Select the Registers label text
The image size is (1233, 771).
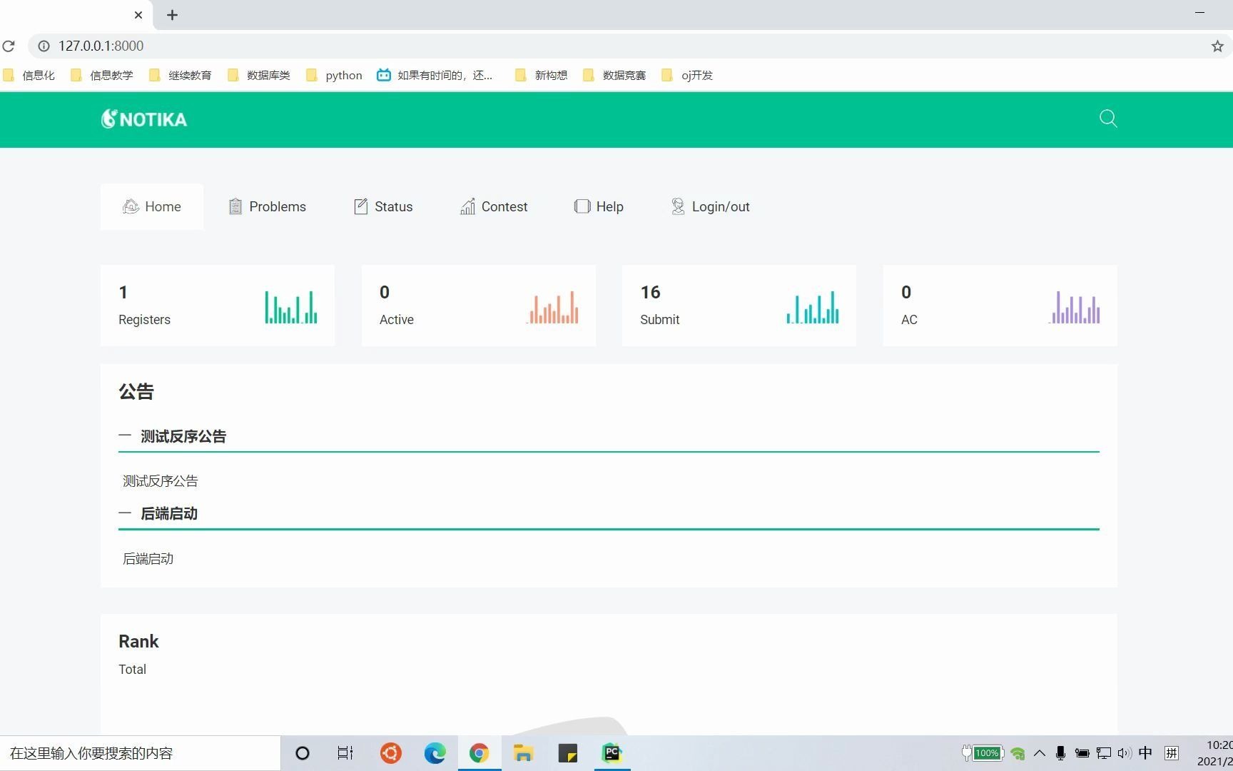(x=144, y=320)
